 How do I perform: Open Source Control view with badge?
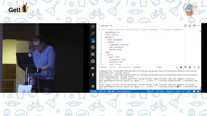pos(93,40)
